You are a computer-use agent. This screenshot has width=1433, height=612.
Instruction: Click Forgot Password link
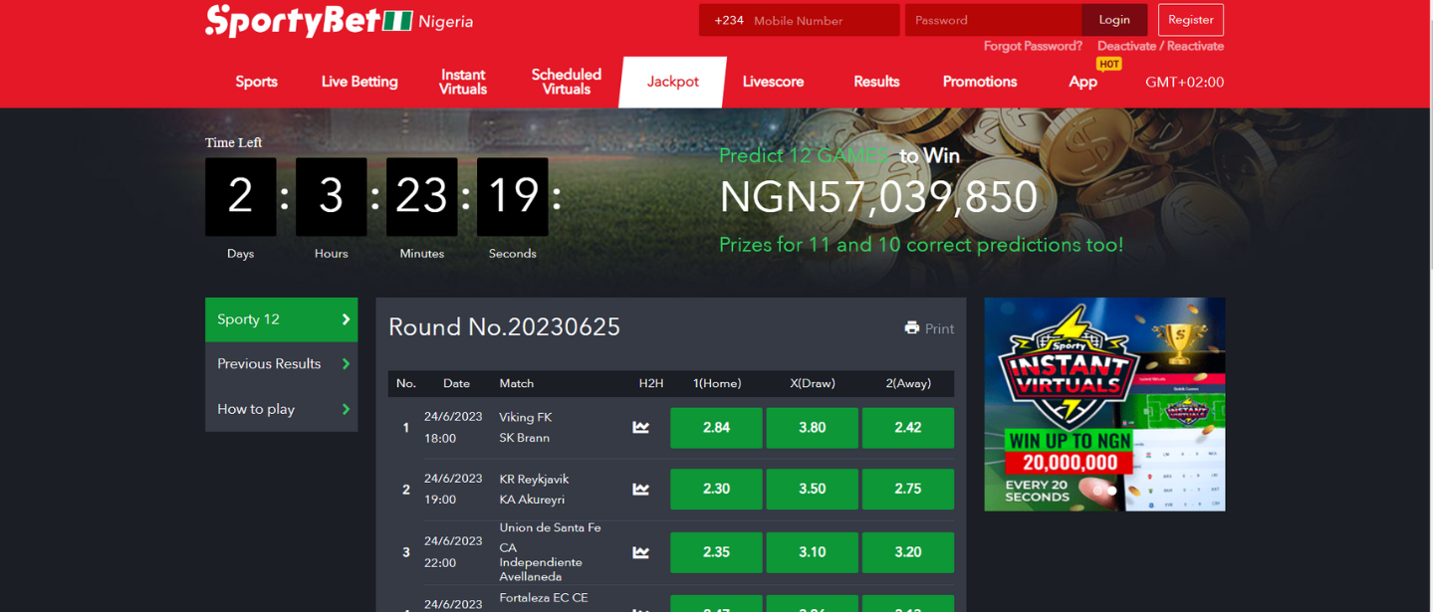click(1033, 46)
